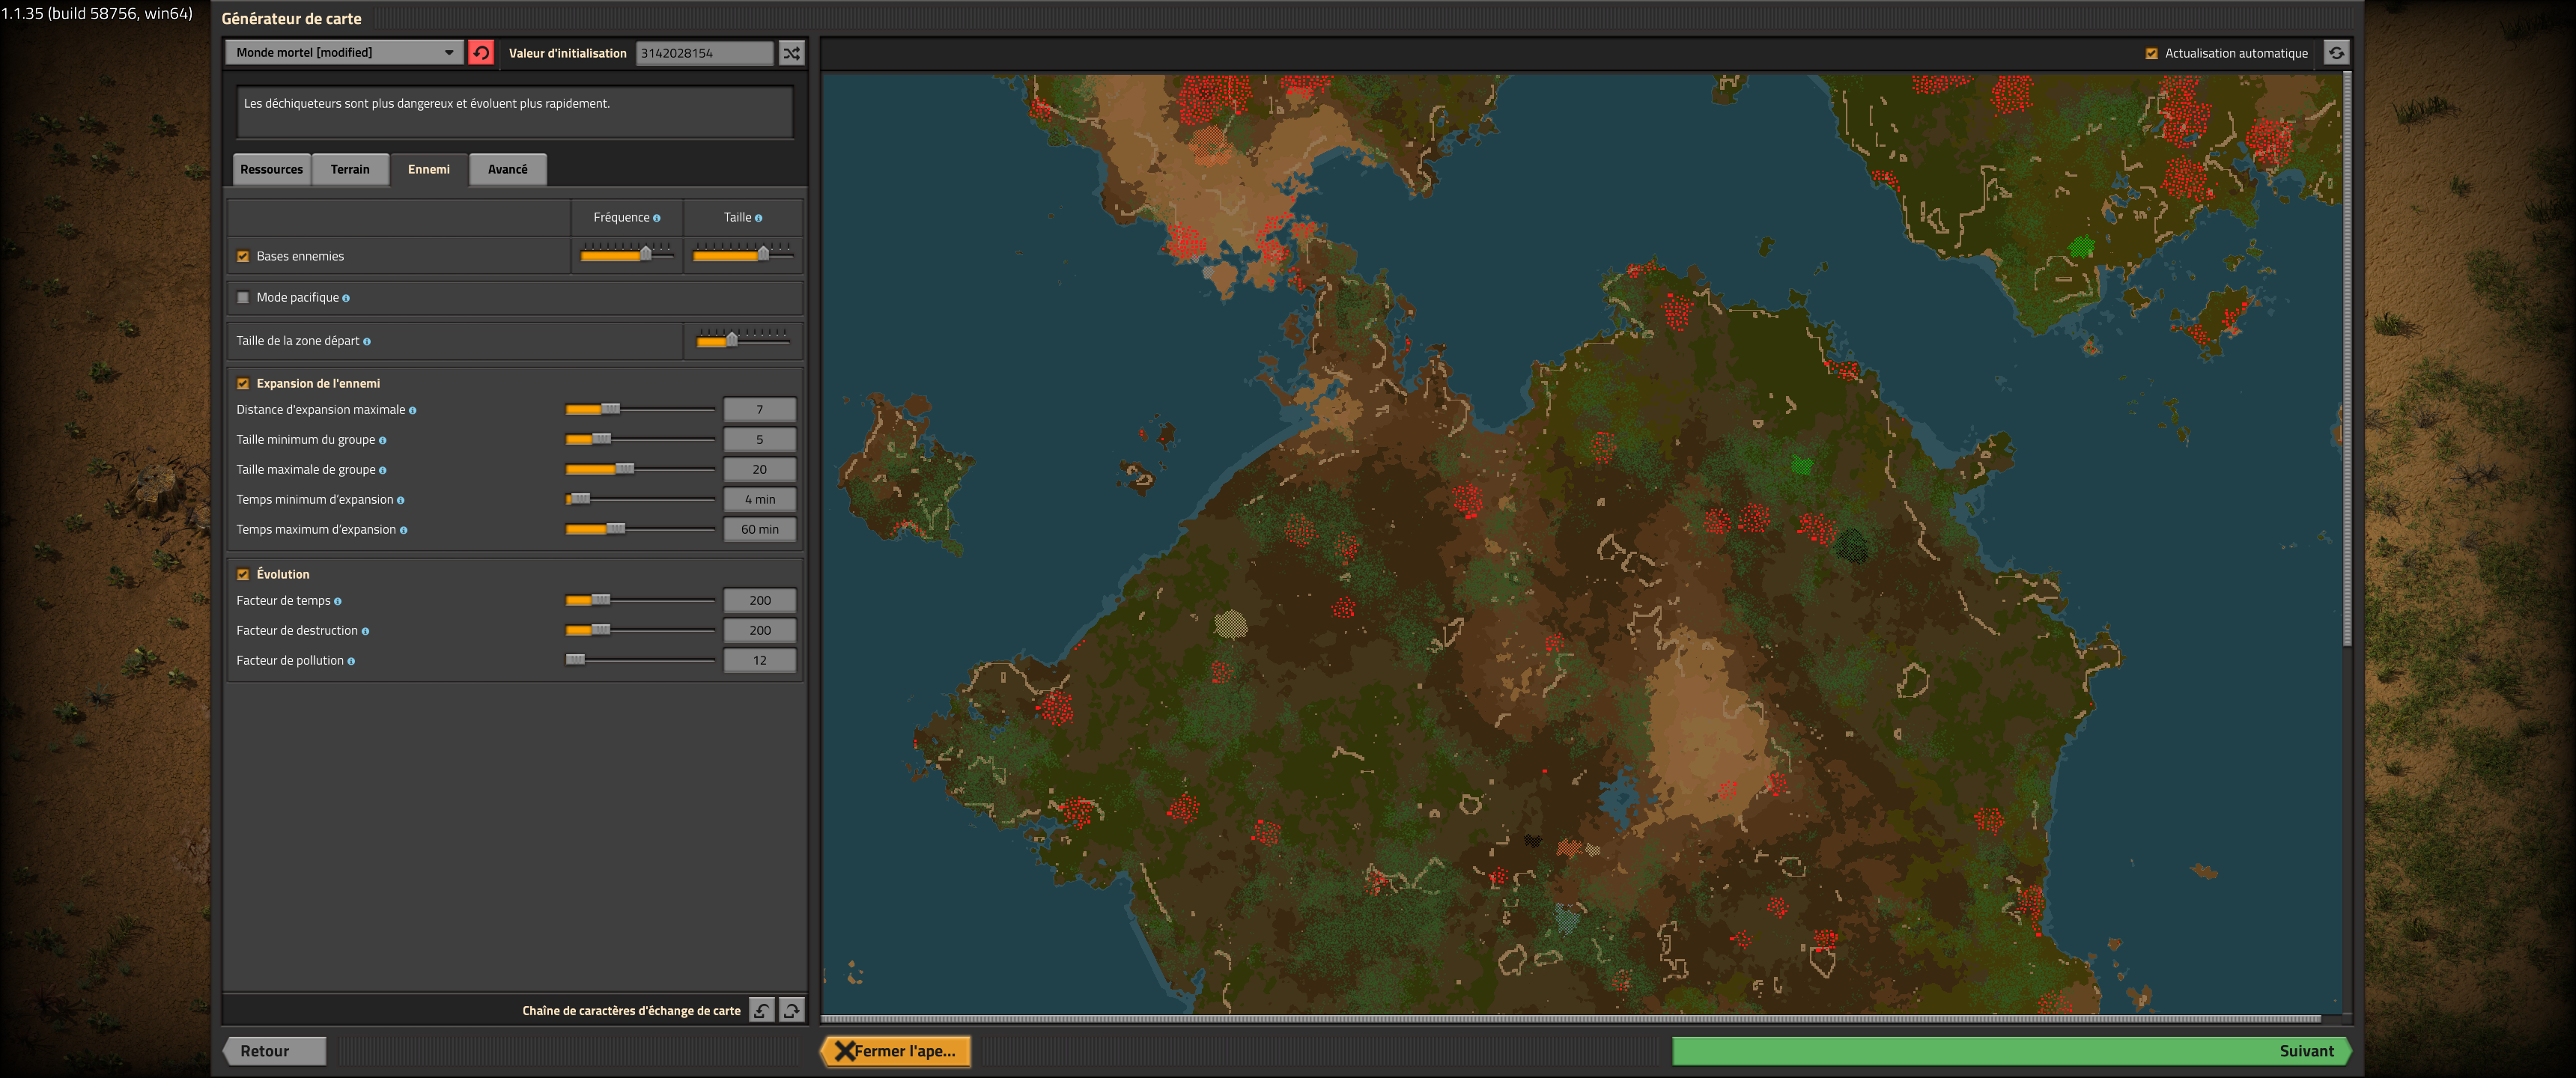This screenshot has width=2576, height=1078.
Task: Click the export map exchange string icon
Action: pyautogui.click(x=791, y=1010)
